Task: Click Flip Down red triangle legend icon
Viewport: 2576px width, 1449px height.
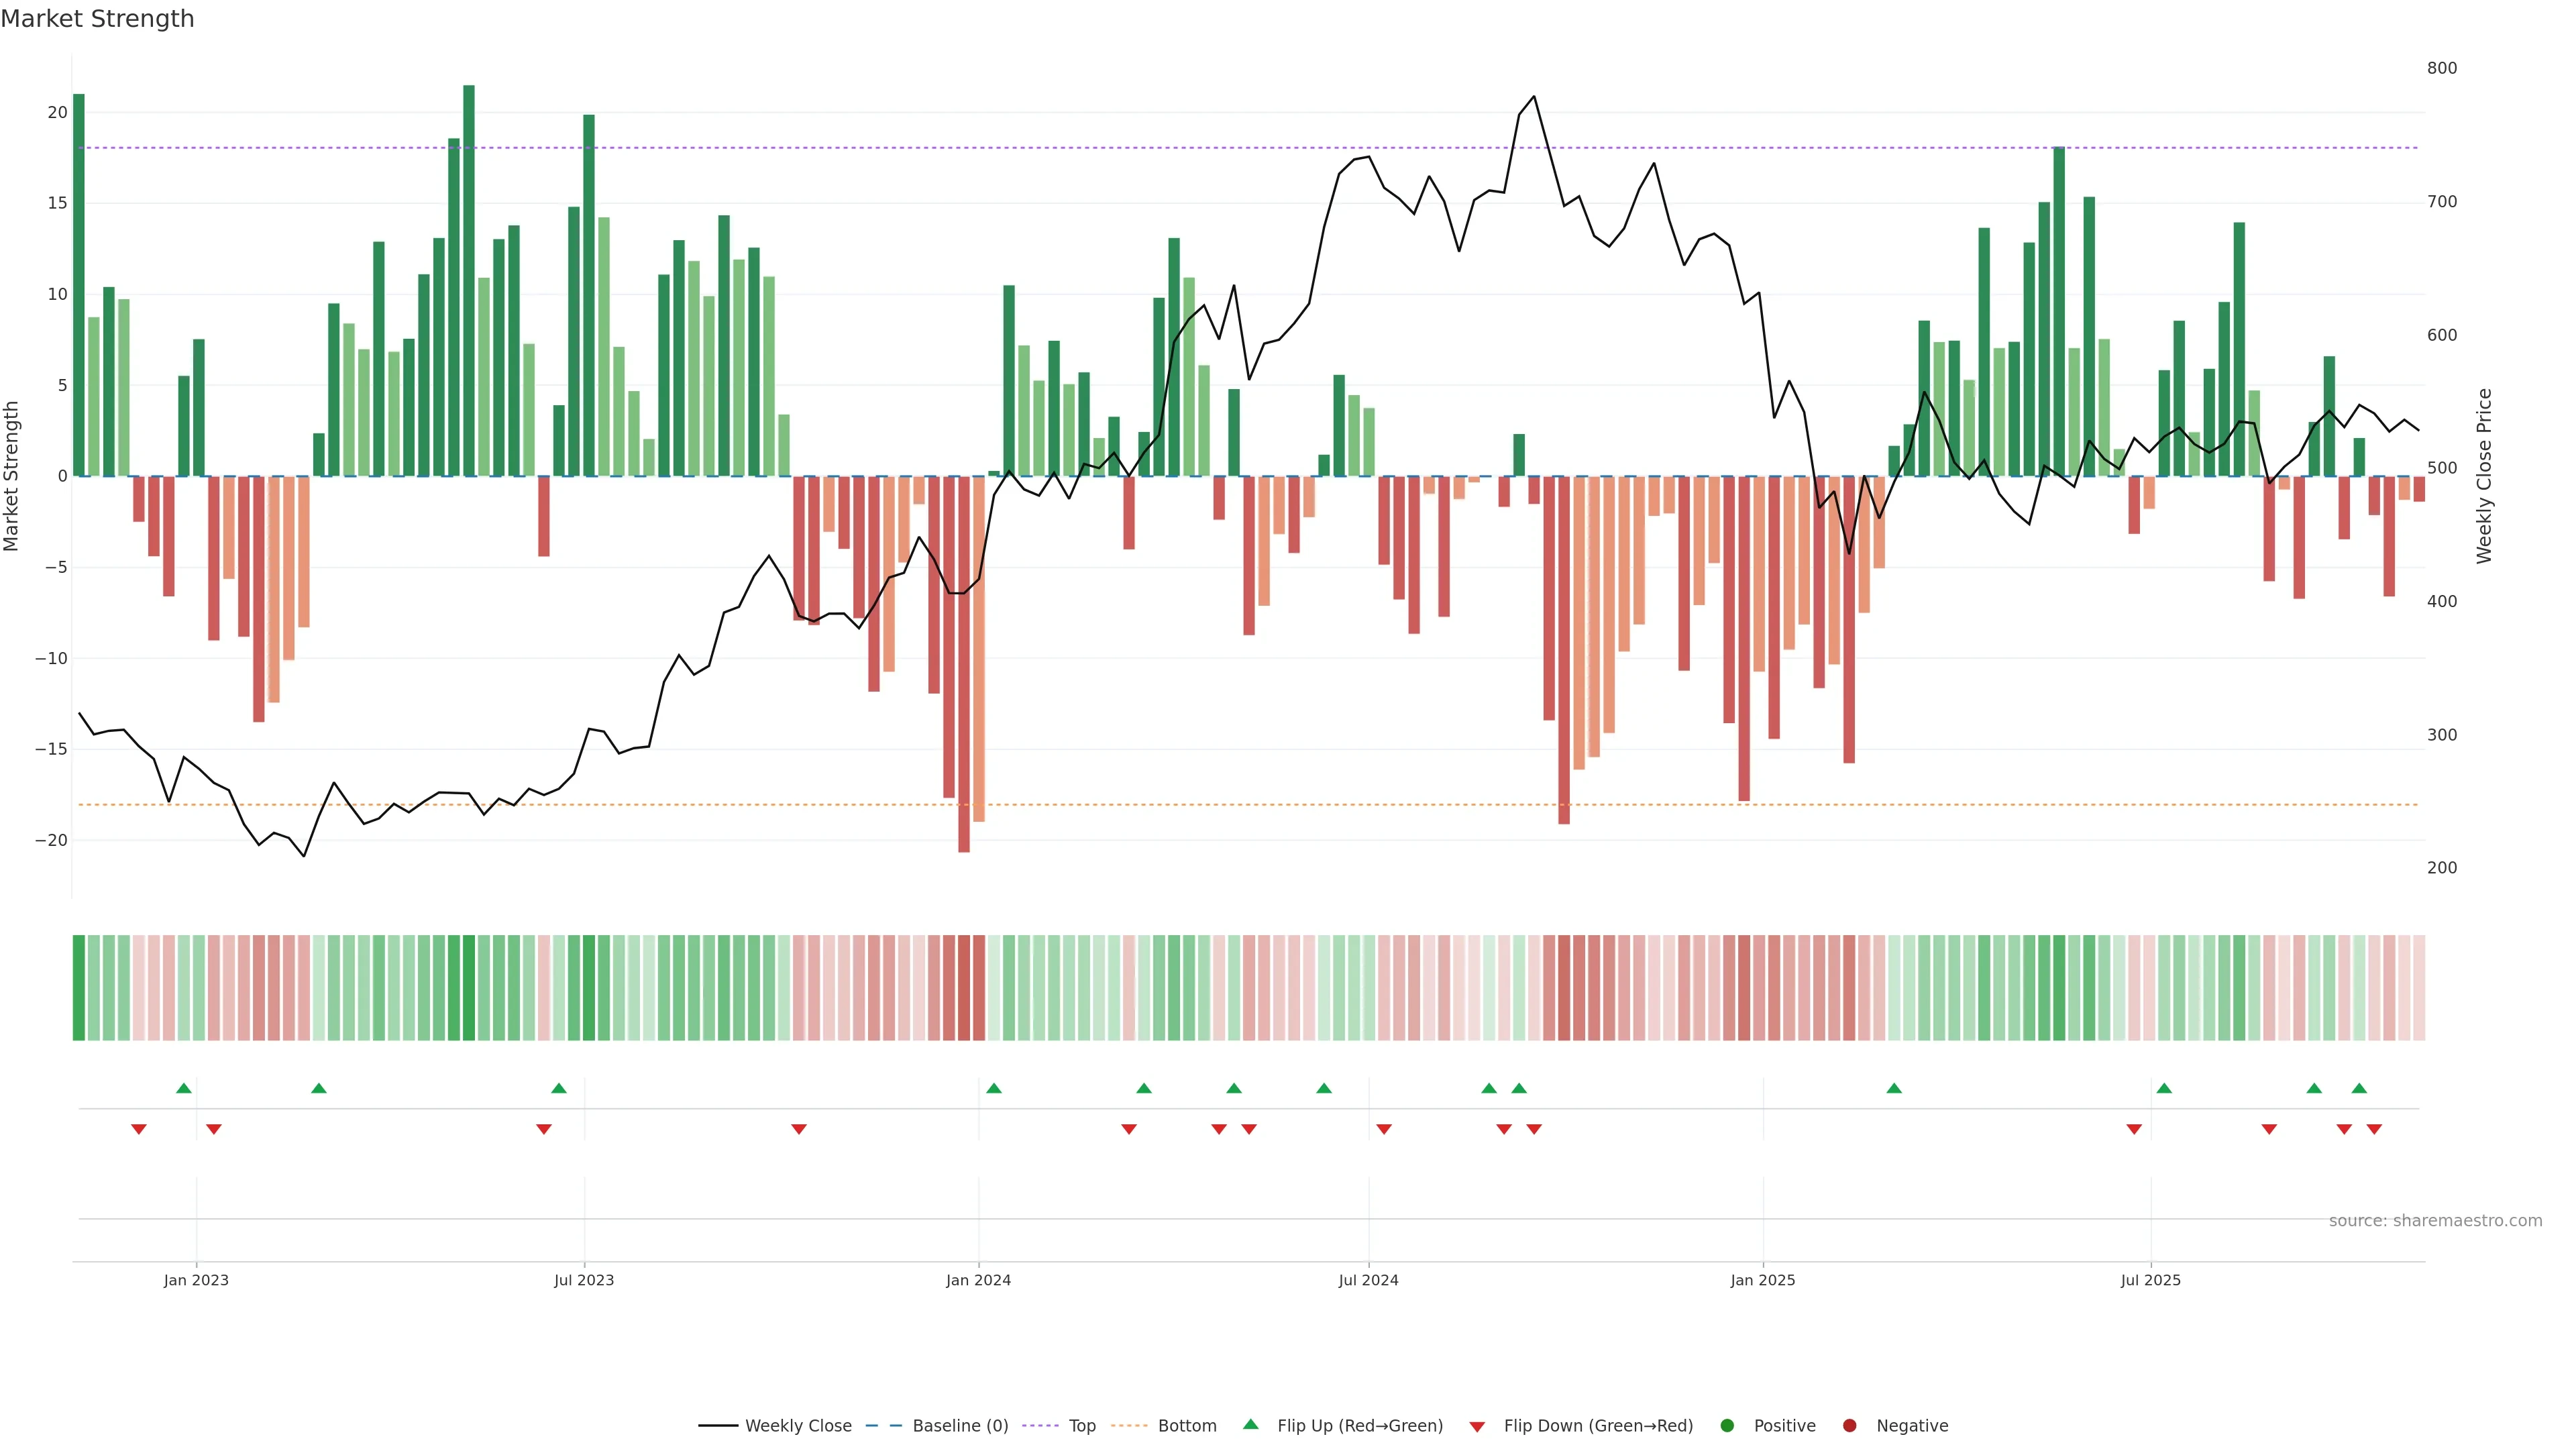Action: (1477, 1427)
